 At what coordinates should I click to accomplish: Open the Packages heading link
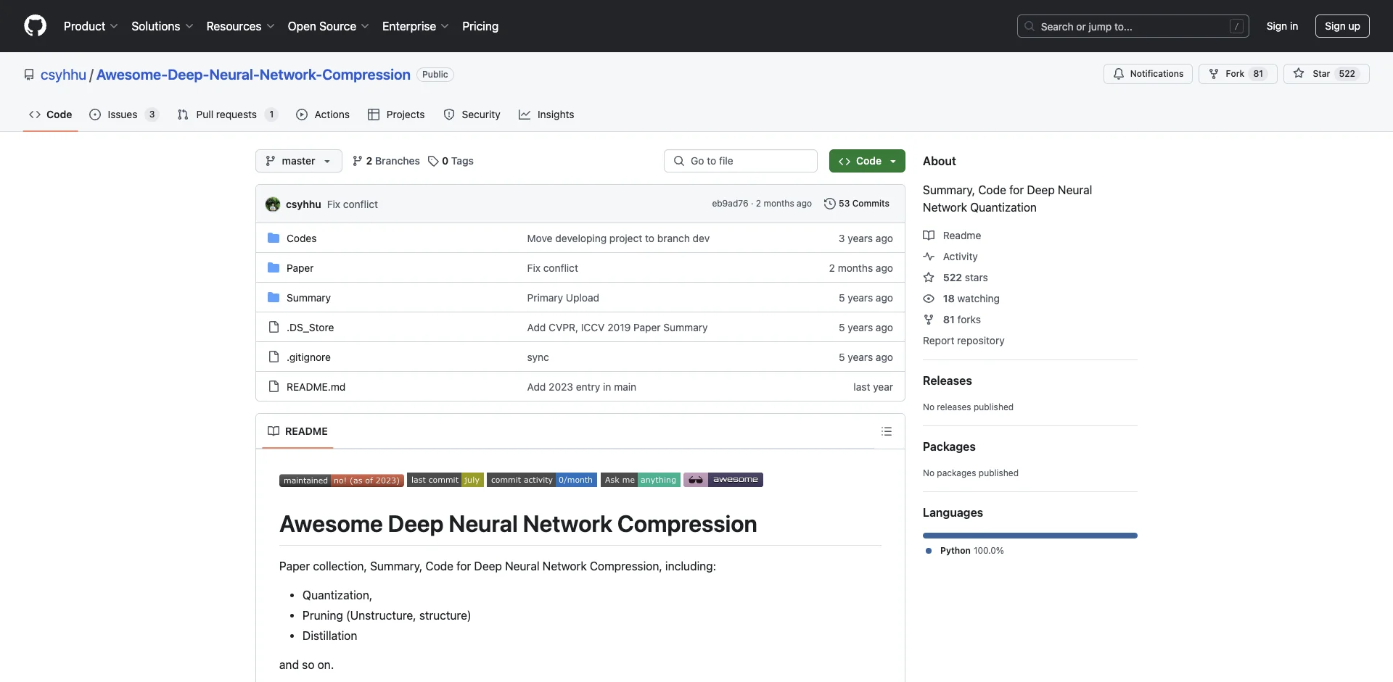point(949,446)
